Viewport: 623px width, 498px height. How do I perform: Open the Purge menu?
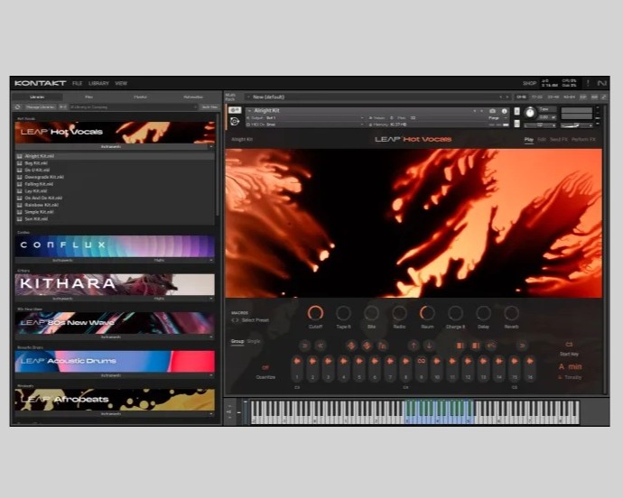click(497, 118)
